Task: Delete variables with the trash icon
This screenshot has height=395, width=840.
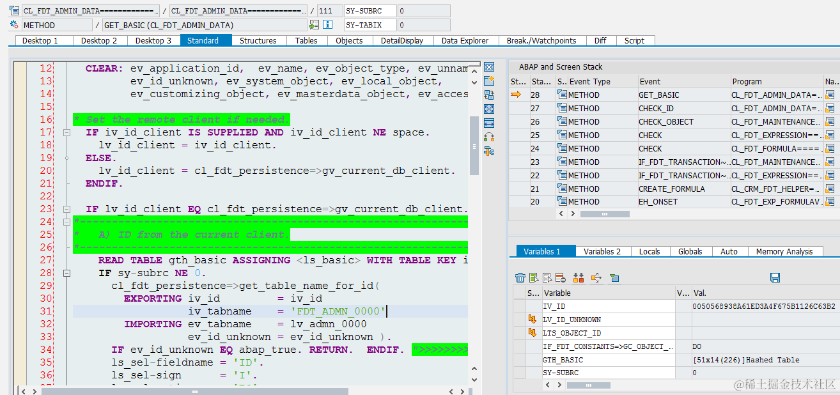Action: (520, 277)
